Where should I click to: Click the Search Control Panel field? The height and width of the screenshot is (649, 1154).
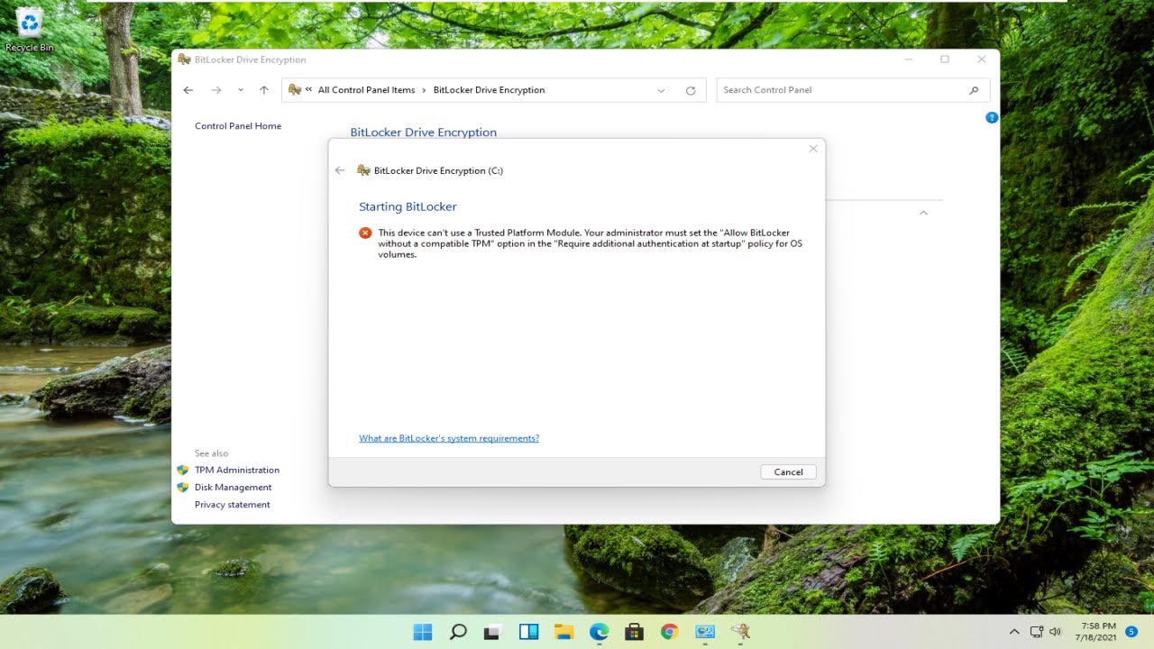pos(853,90)
